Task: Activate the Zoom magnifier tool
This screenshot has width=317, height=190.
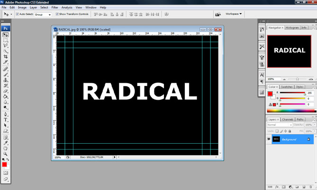Action: [6, 154]
